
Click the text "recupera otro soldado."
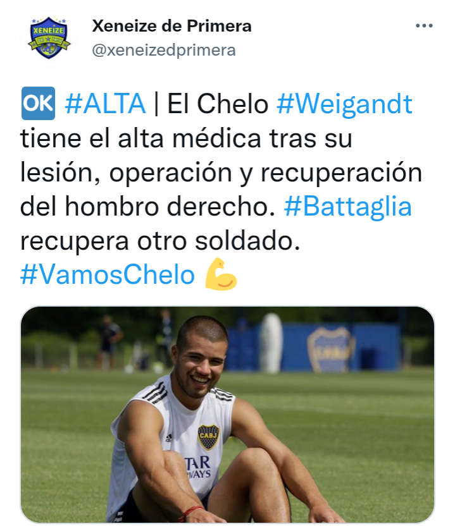pos(160,241)
